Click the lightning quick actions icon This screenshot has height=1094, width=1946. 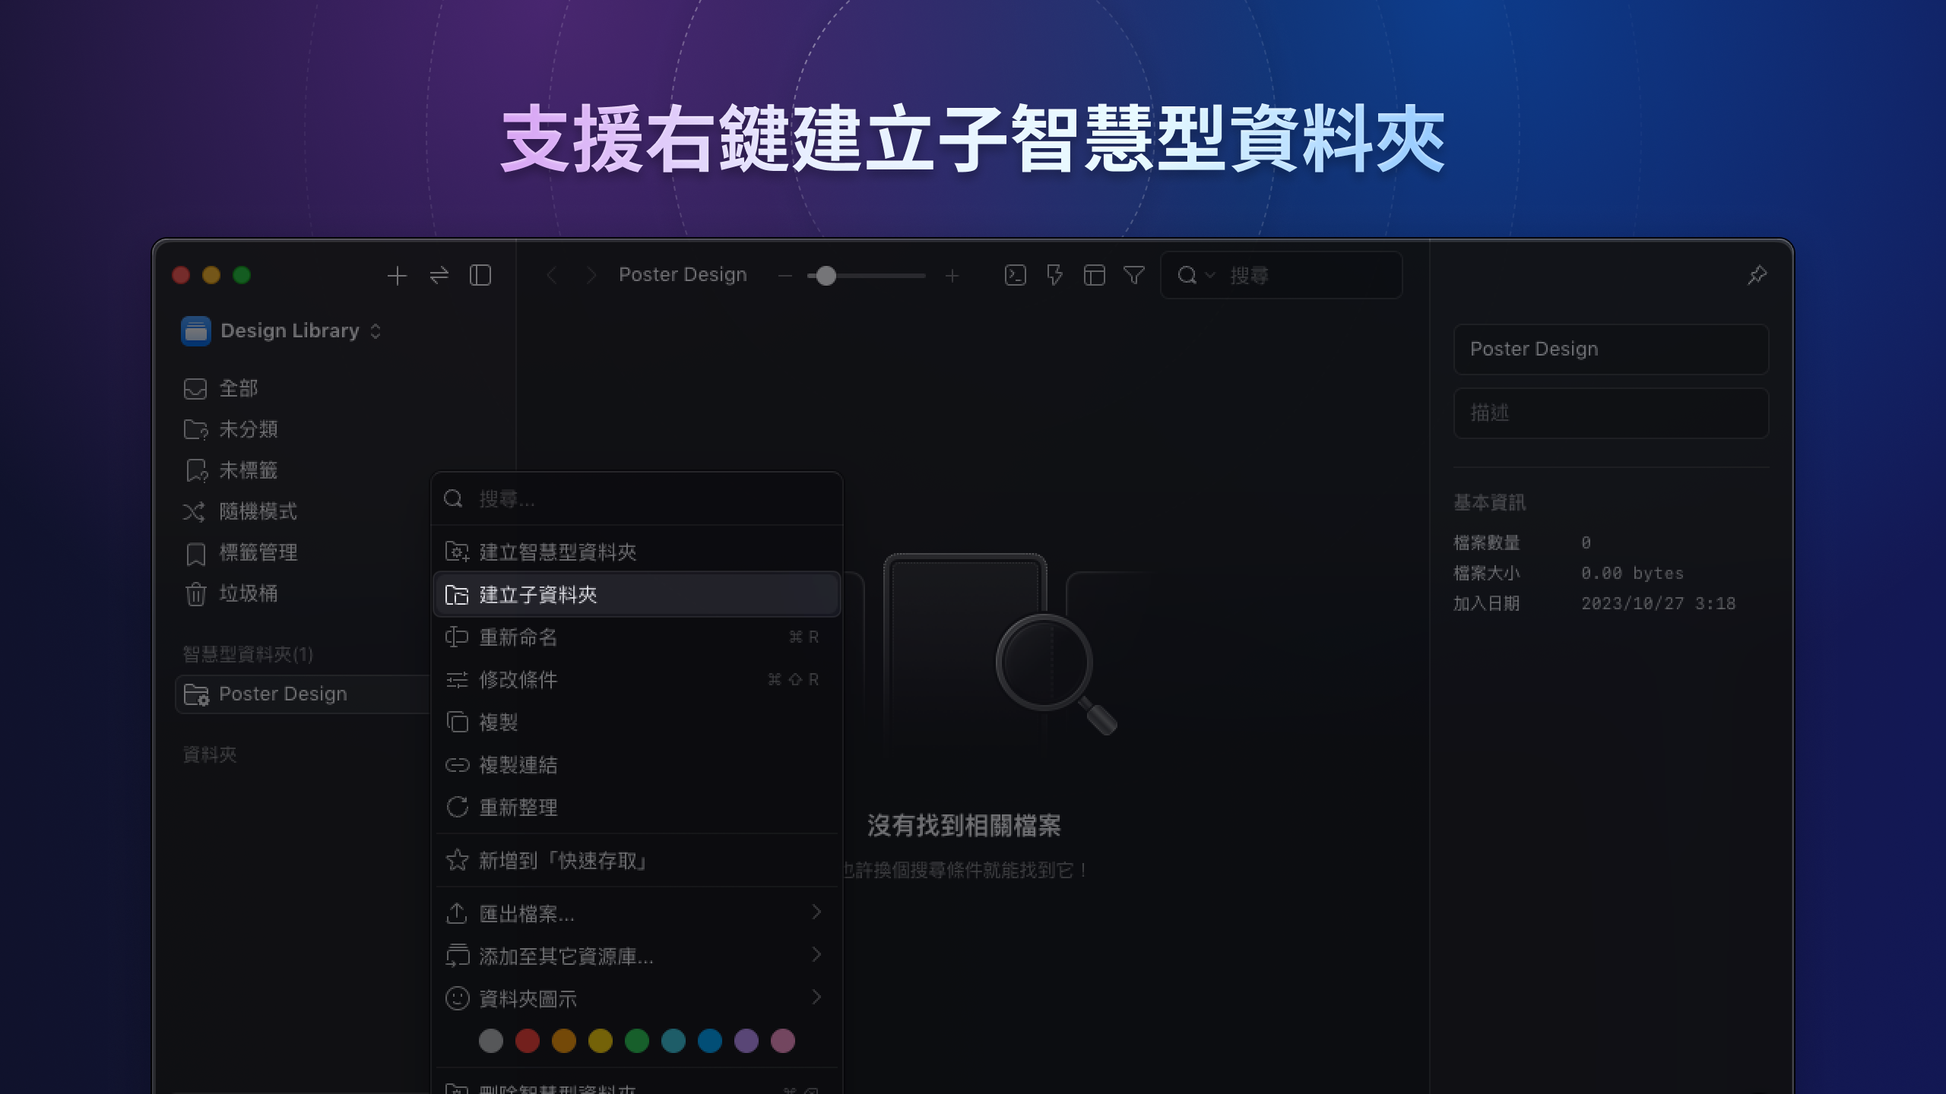coord(1054,275)
